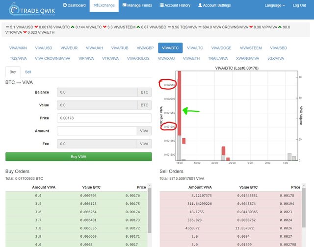Select the vGX/VIVA market
Image resolution: width=314 pixels, height=247 pixels.
pos(276,58)
